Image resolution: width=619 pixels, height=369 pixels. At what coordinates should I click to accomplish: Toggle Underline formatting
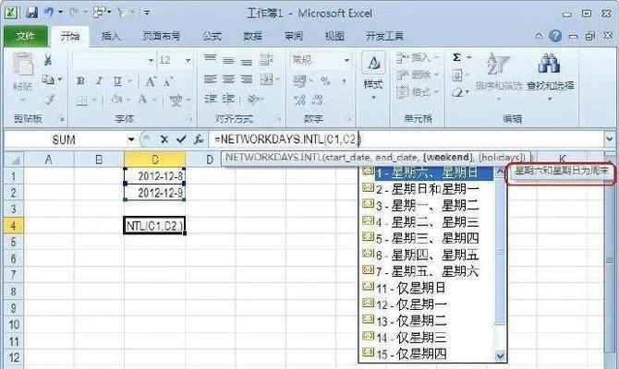click(x=117, y=81)
